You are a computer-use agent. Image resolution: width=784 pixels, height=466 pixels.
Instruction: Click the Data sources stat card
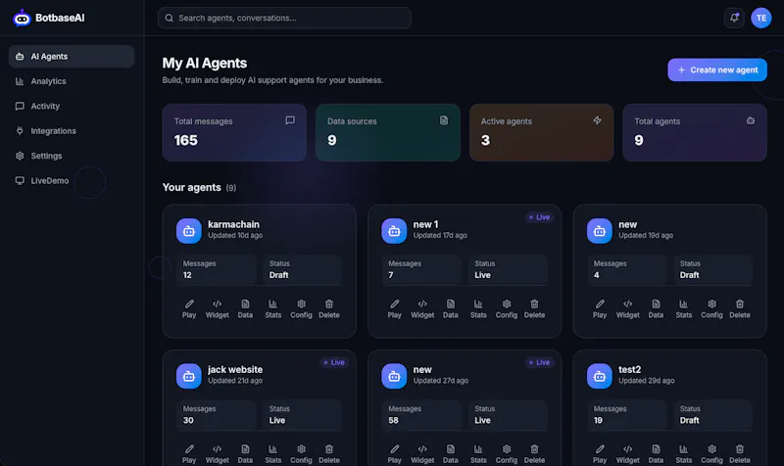388,132
